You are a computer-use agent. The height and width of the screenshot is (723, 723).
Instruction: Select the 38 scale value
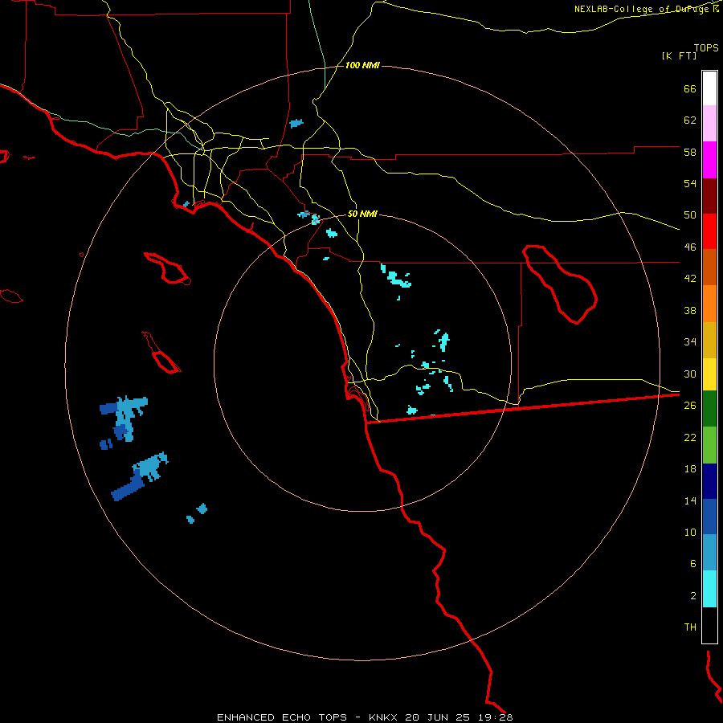coord(690,310)
